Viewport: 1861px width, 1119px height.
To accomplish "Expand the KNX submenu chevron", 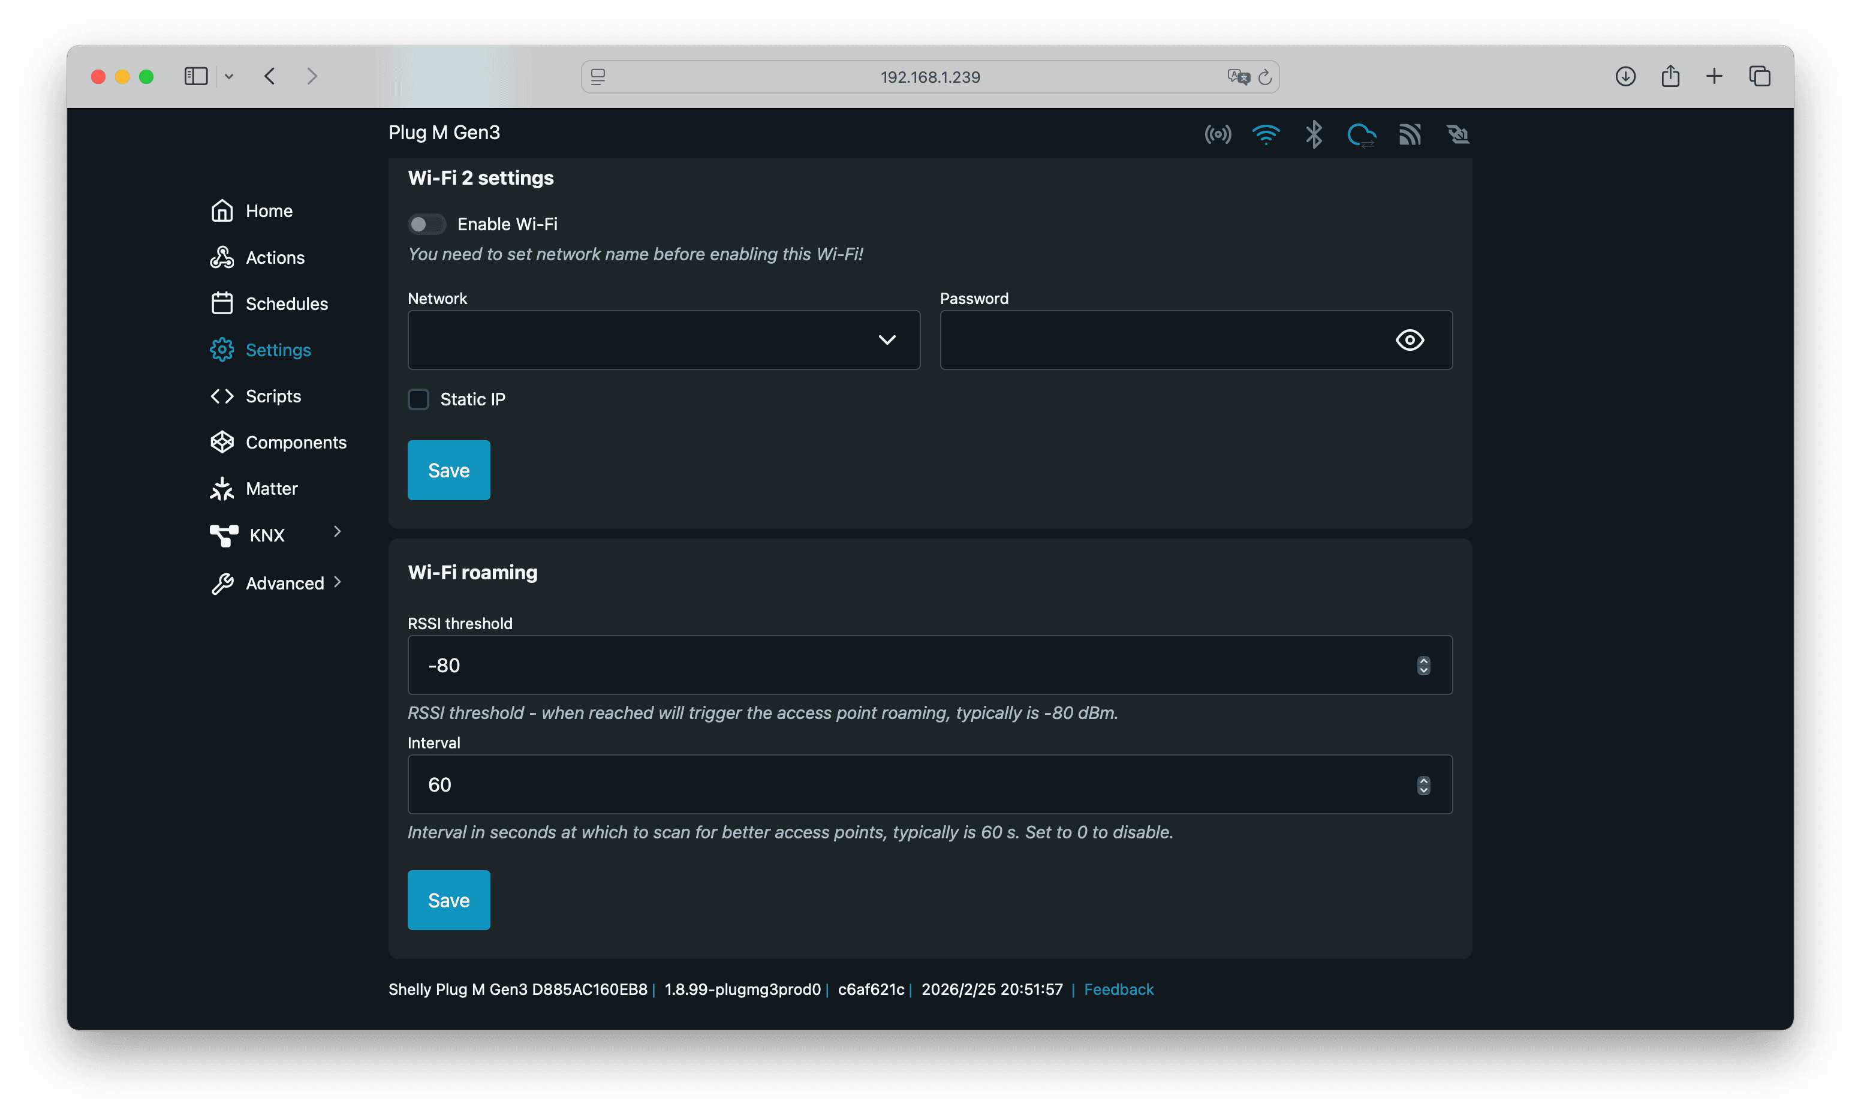I will (337, 531).
